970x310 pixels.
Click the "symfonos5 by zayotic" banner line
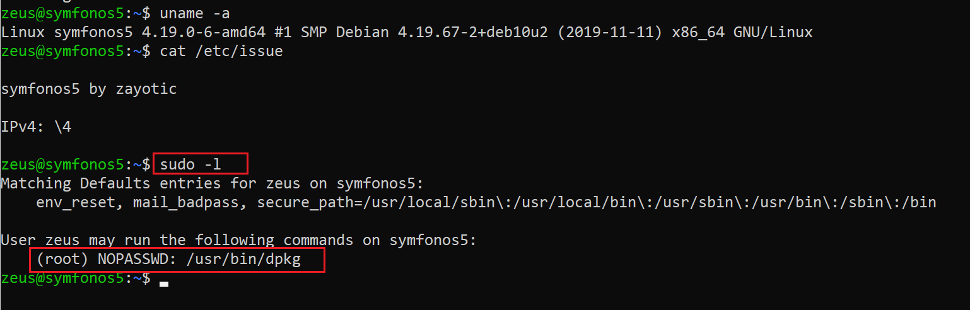click(x=89, y=89)
